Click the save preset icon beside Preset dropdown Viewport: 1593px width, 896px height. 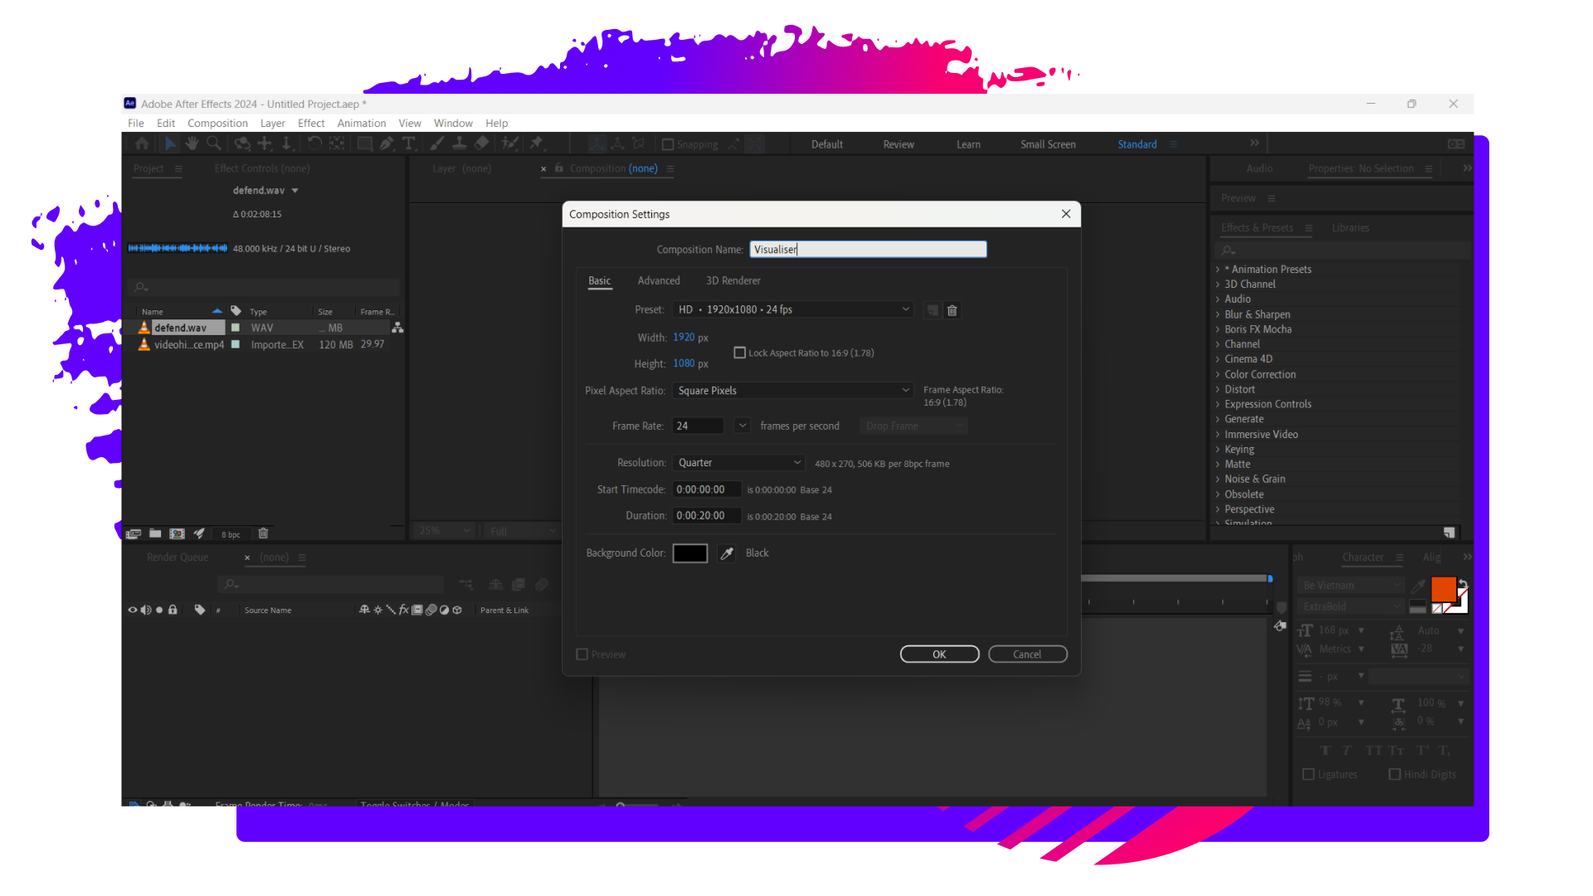pos(933,310)
